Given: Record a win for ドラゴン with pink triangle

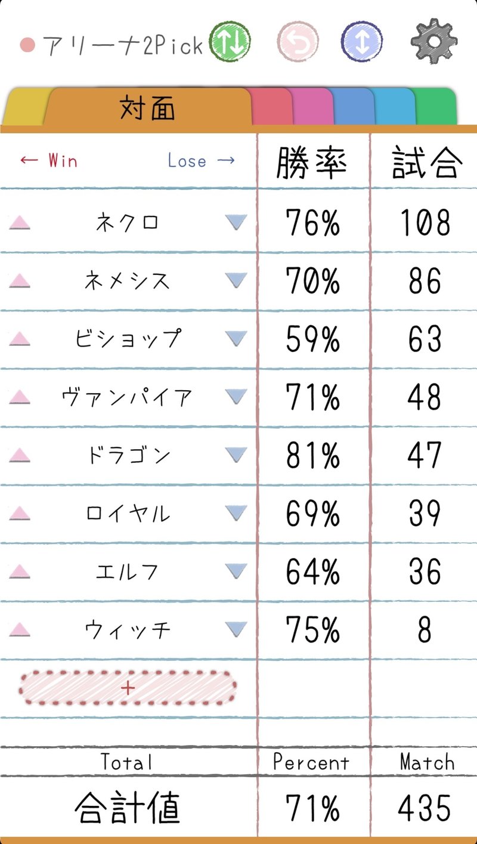Looking at the screenshot, I should click(x=20, y=455).
